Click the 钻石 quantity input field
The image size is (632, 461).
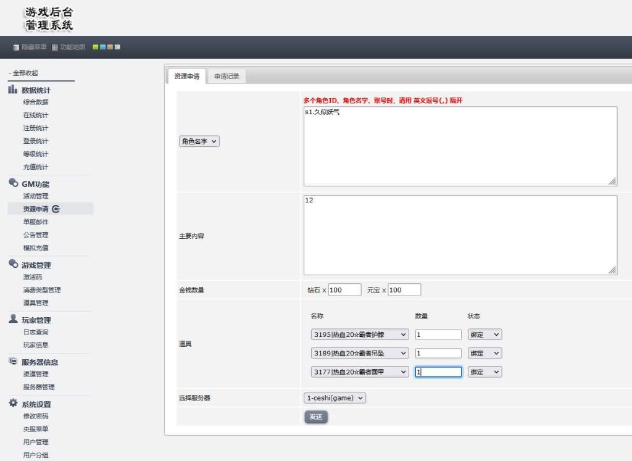(344, 290)
